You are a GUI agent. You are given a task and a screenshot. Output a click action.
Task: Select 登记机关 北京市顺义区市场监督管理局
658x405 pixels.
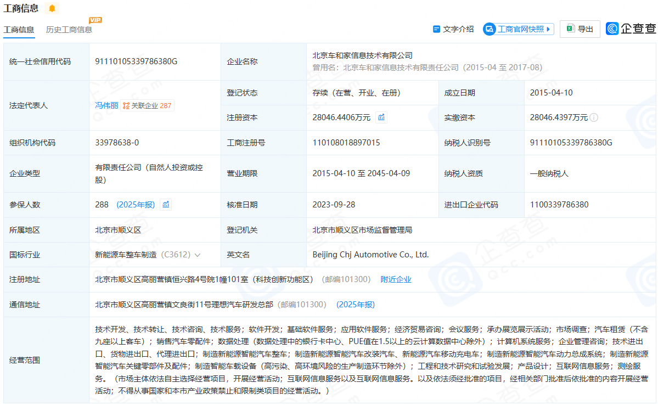362,229
